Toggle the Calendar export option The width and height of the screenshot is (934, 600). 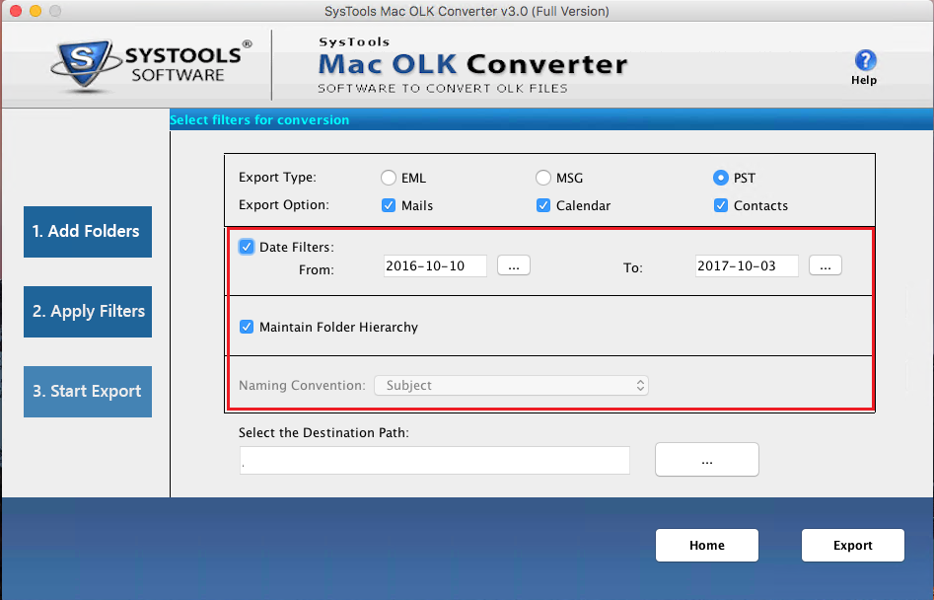pos(543,205)
